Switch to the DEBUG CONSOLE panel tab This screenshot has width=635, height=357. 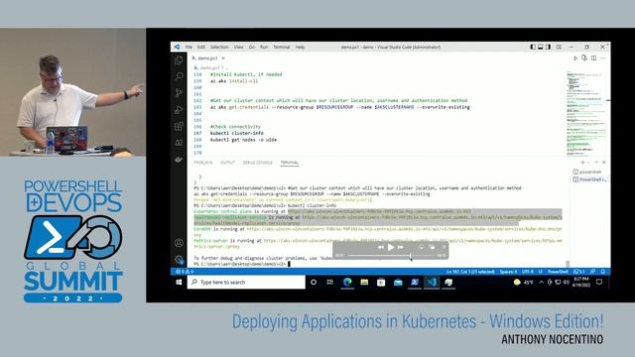(258, 163)
